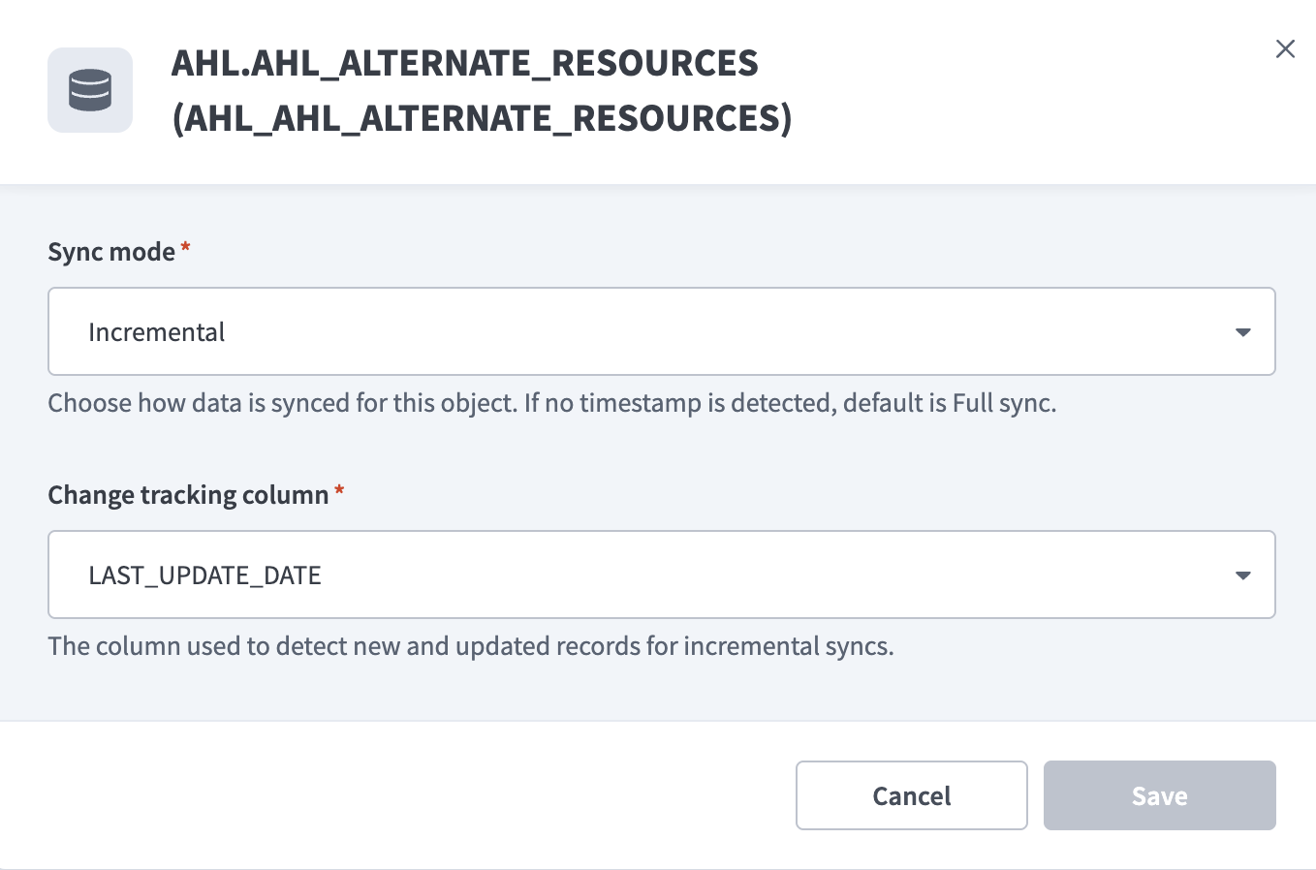Open the Sync mode dropdown
The width and height of the screenshot is (1316, 870).
pyautogui.click(x=662, y=331)
